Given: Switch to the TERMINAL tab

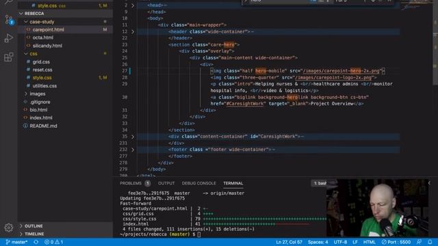Looking at the screenshot, I should (233, 183).
